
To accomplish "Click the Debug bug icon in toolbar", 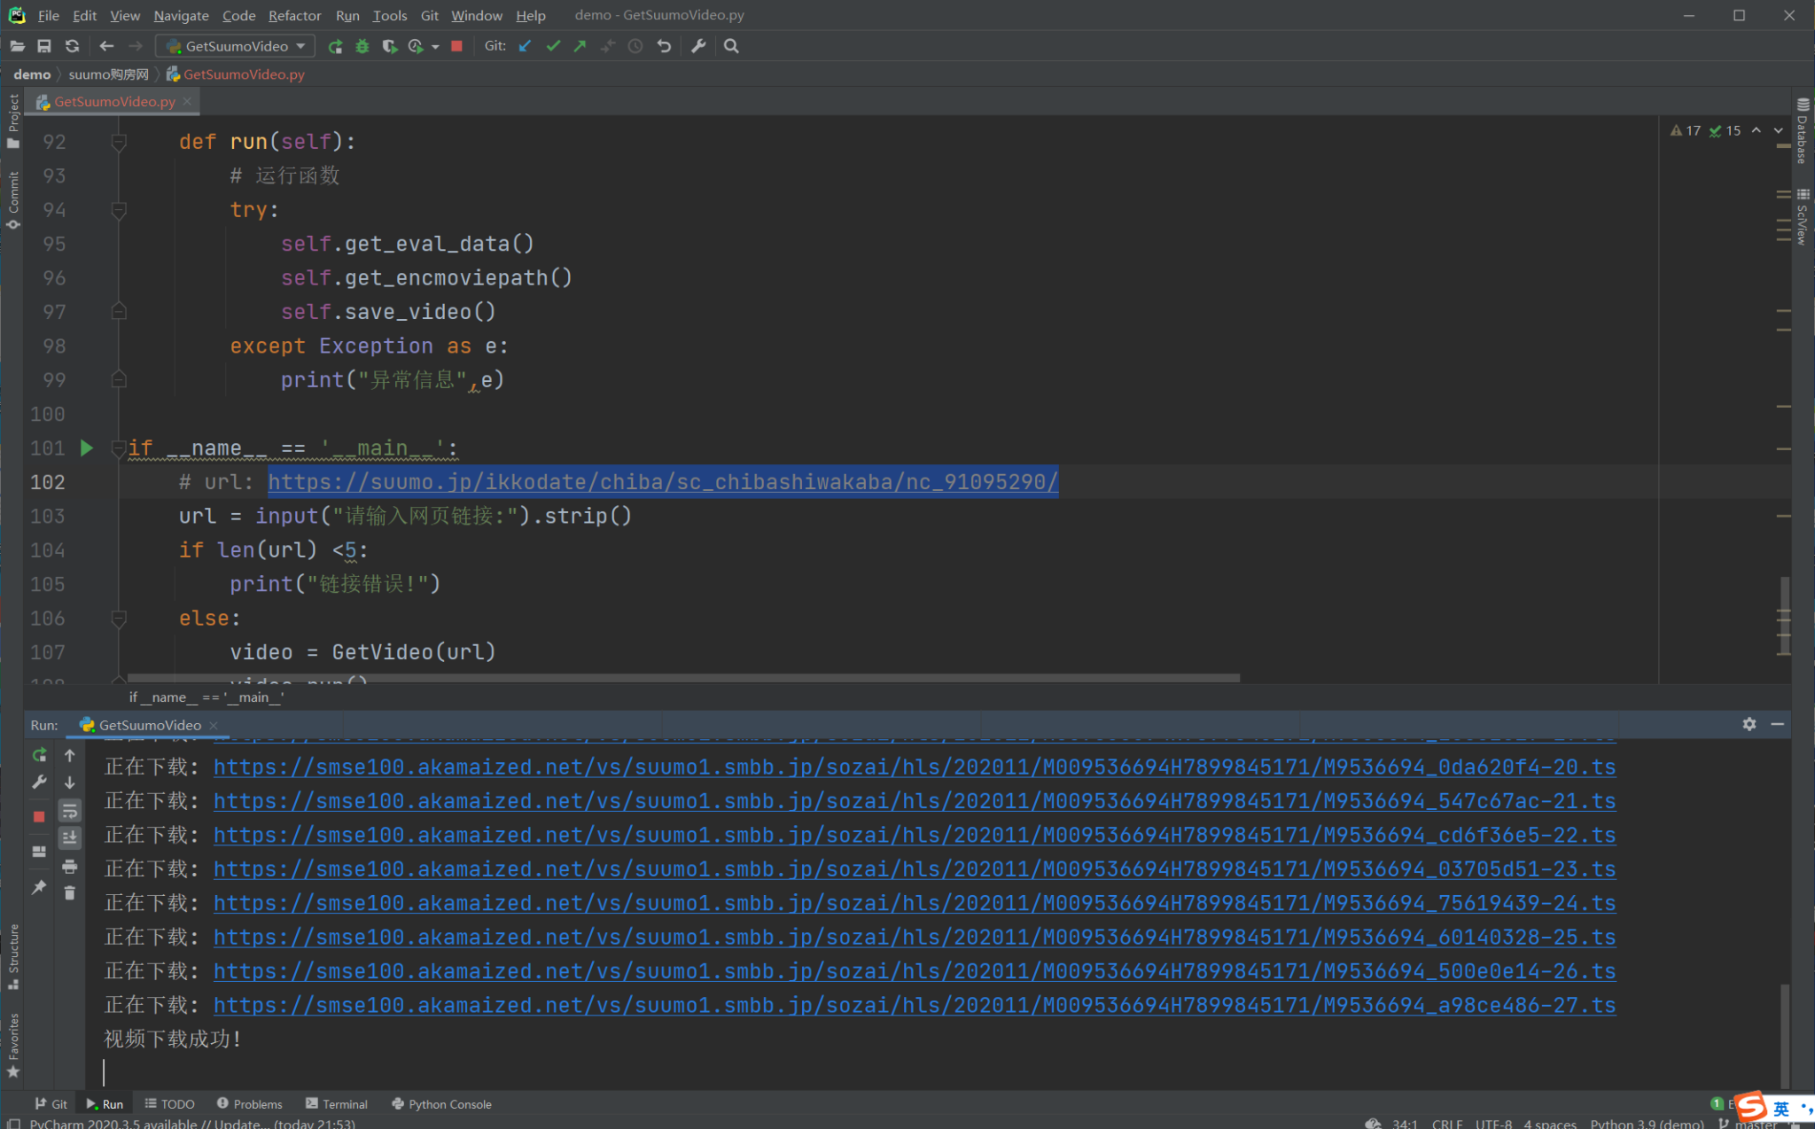I will tap(362, 46).
